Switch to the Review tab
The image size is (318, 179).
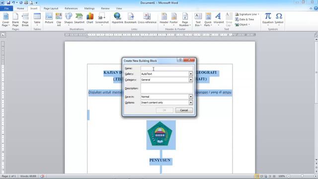[x=105, y=8]
